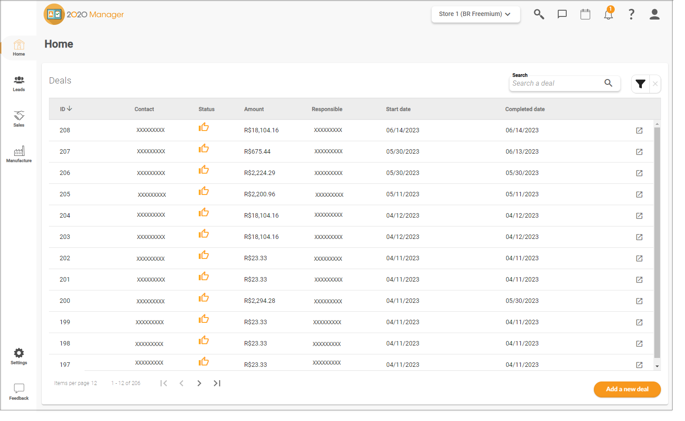Focus the Search a deal field
The image size is (685, 421).
click(x=556, y=83)
